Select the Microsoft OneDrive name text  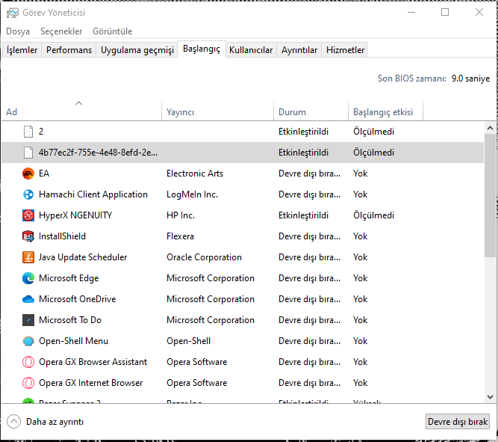click(x=78, y=299)
